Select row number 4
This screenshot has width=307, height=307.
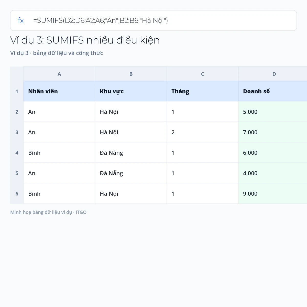[17, 153]
